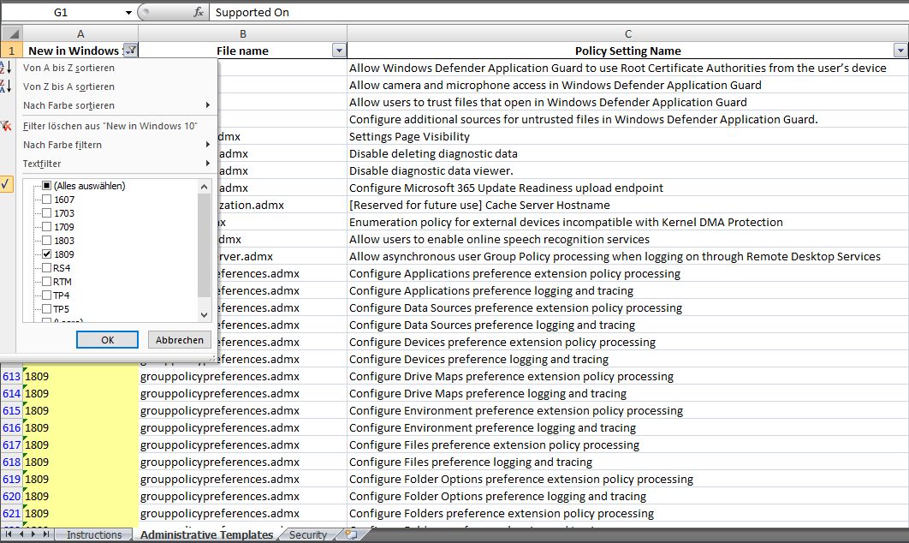Select column A header
The height and width of the screenshot is (543, 909).
[80, 33]
